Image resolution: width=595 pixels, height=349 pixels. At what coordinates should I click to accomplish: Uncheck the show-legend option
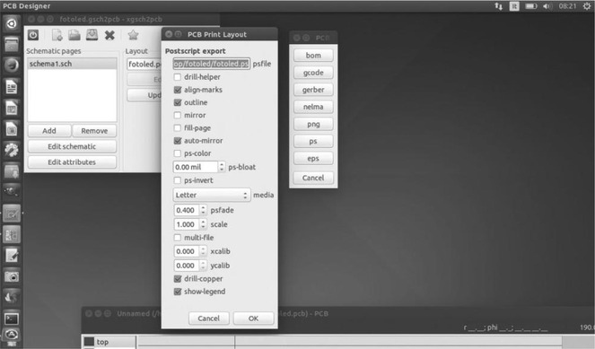(177, 292)
